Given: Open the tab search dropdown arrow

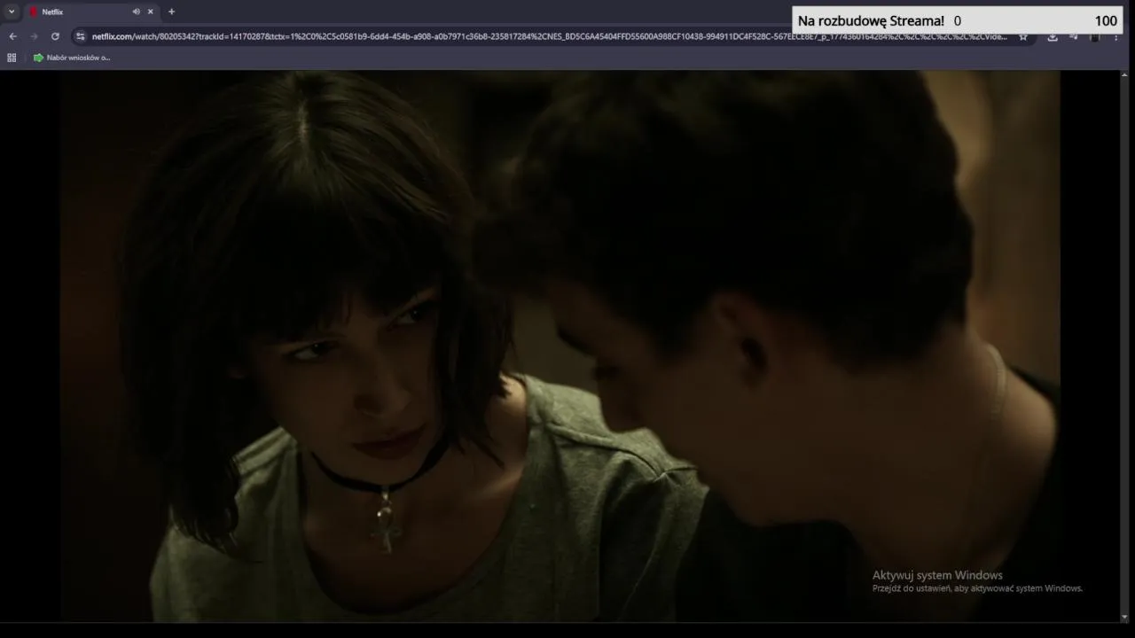Looking at the screenshot, I should click(12, 12).
